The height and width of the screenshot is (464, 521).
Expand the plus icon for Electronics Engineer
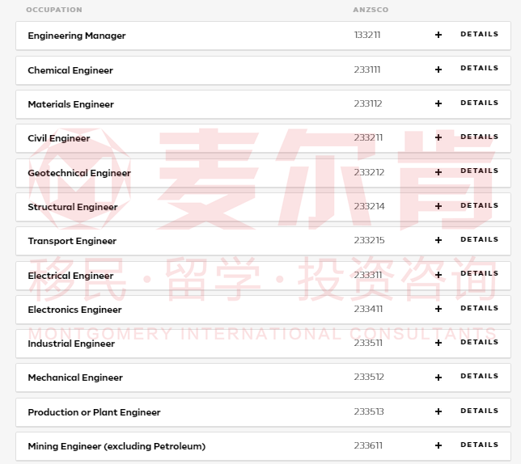[438, 309]
